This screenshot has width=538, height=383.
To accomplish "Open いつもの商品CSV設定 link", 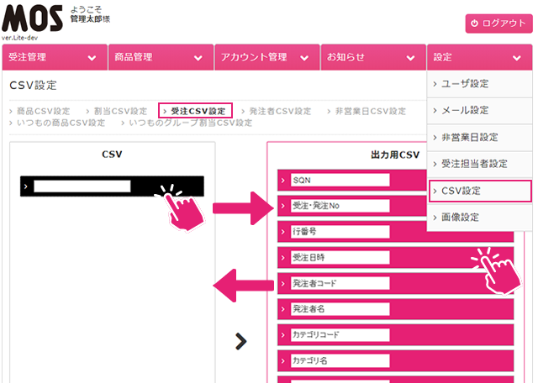I will (x=61, y=123).
